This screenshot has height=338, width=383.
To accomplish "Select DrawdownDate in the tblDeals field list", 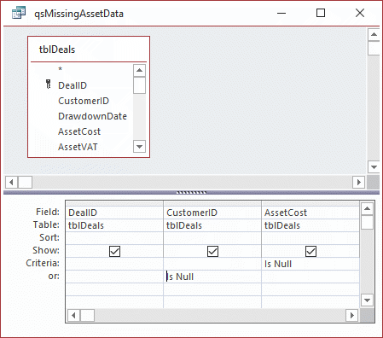I will pyautogui.click(x=92, y=116).
